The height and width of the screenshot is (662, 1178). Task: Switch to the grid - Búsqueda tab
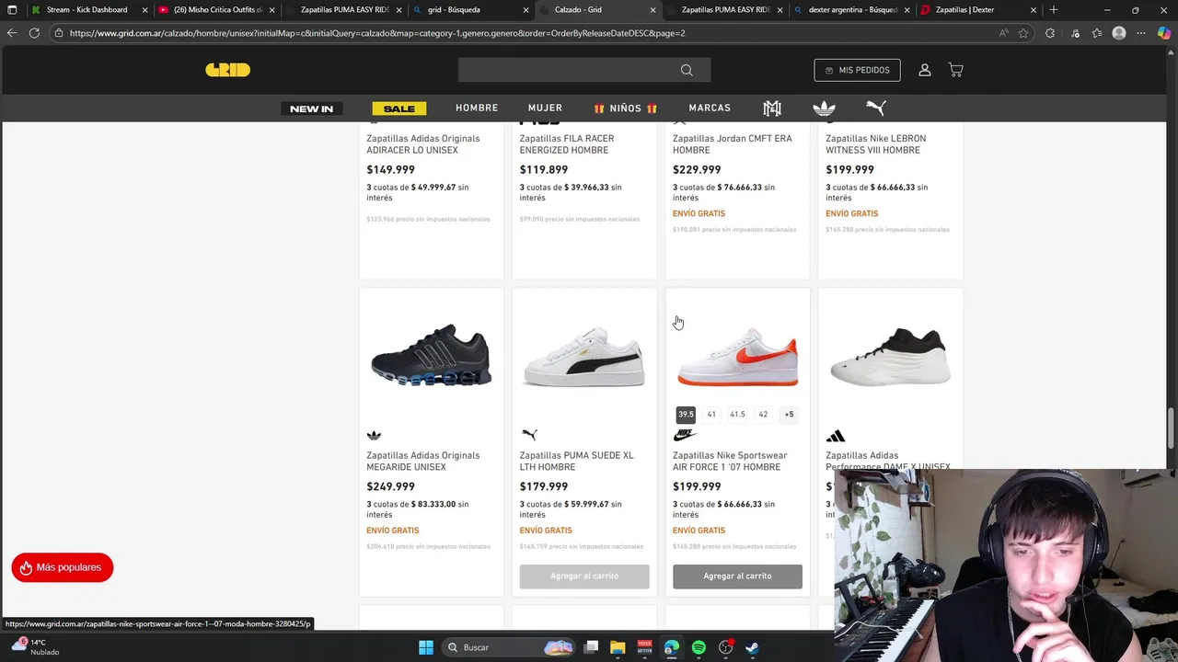click(x=471, y=10)
